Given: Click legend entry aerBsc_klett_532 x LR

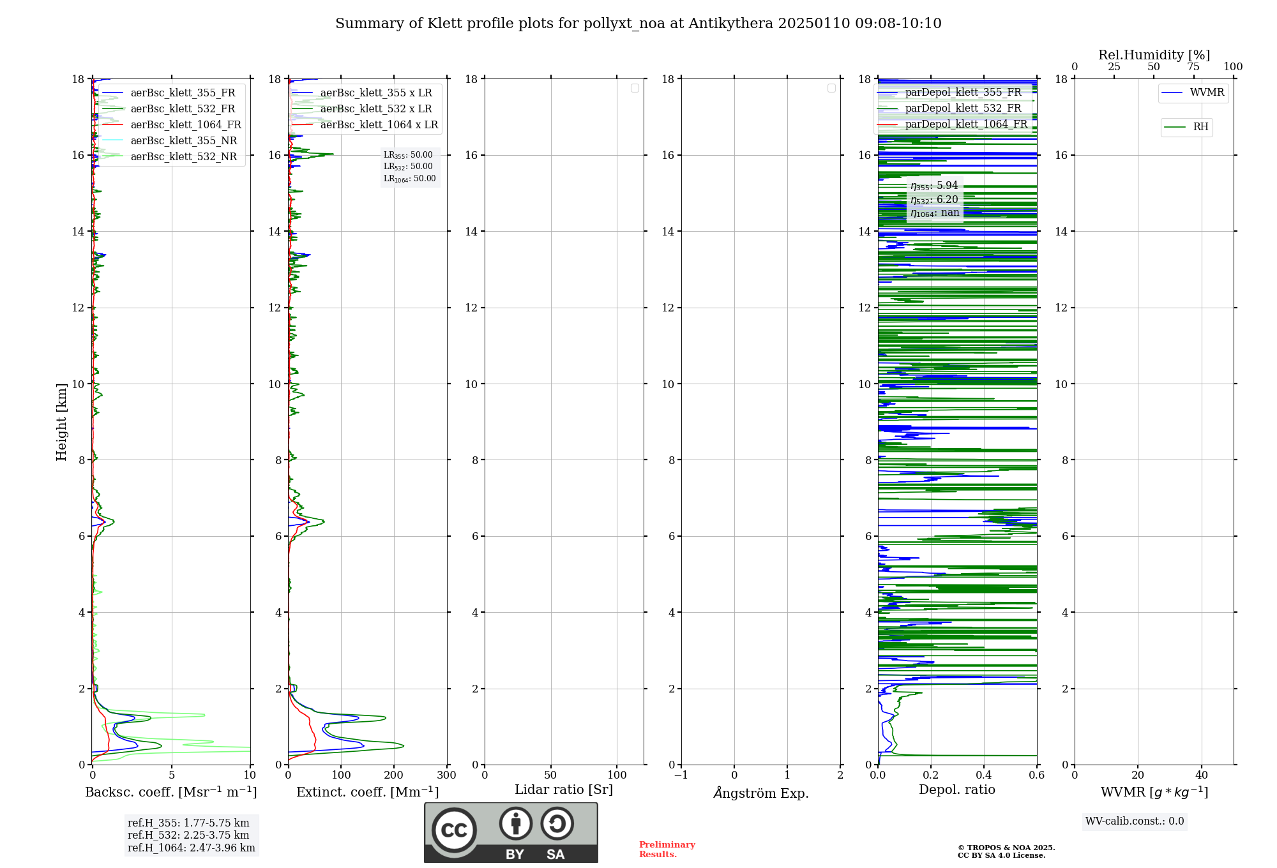Looking at the screenshot, I should pos(365,108).
